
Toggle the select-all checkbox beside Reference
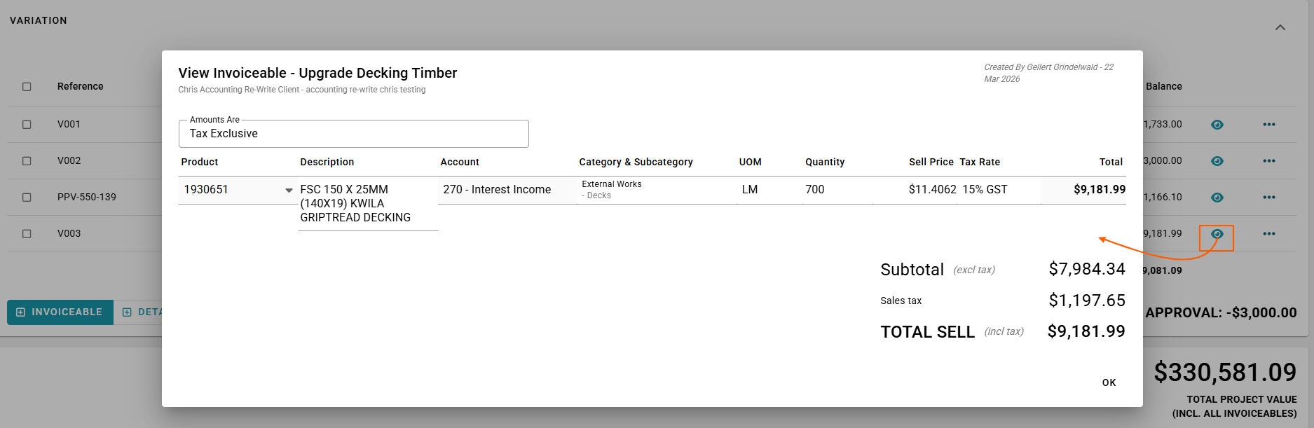pyautogui.click(x=27, y=87)
